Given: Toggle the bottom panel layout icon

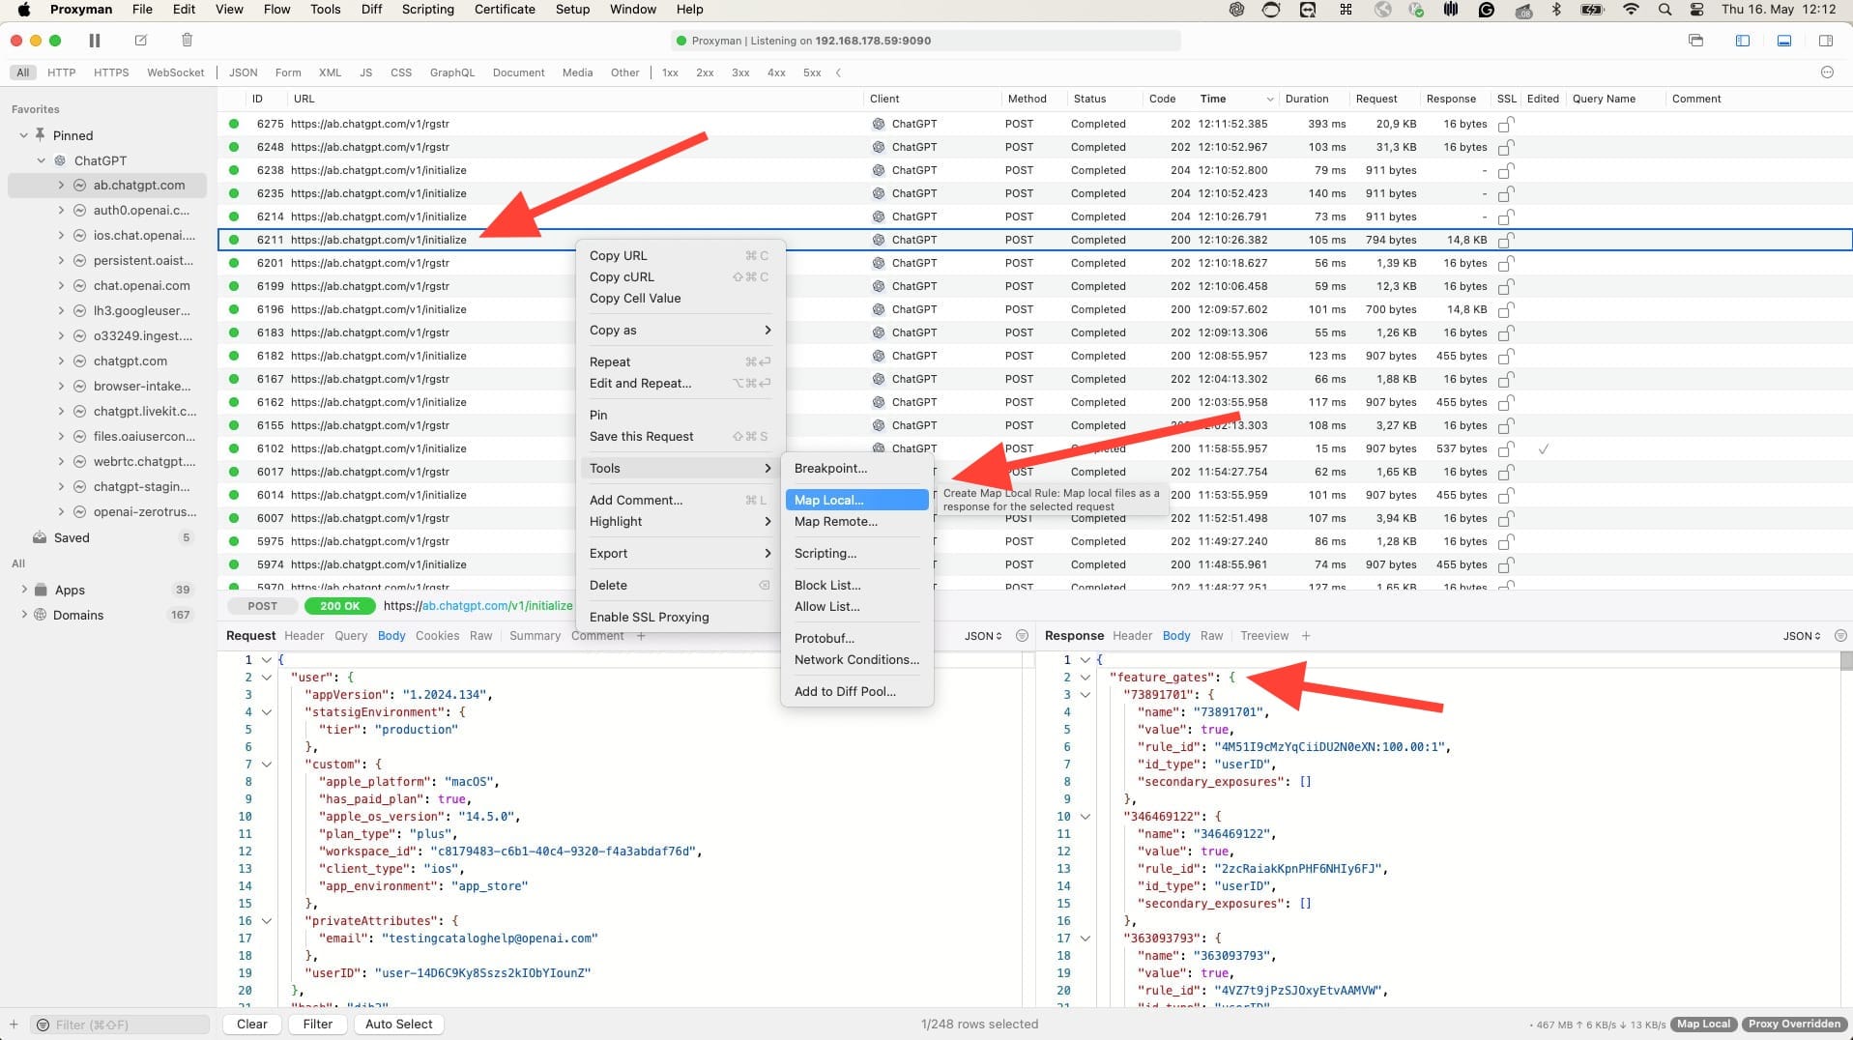Looking at the screenshot, I should click(x=1784, y=41).
